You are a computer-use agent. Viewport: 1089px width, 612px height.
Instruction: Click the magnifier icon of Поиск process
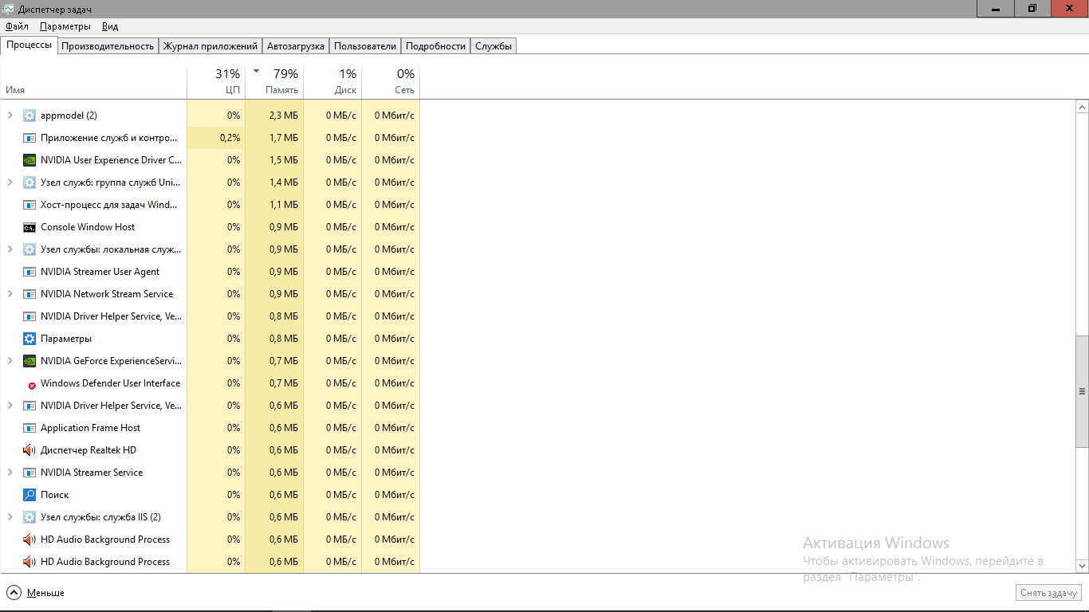pyautogui.click(x=29, y=495)
